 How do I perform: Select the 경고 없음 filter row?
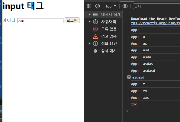pos(103,36)
